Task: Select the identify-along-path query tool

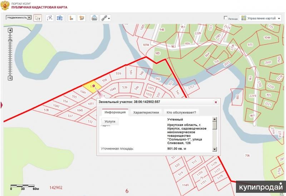Action: [50, 18]
